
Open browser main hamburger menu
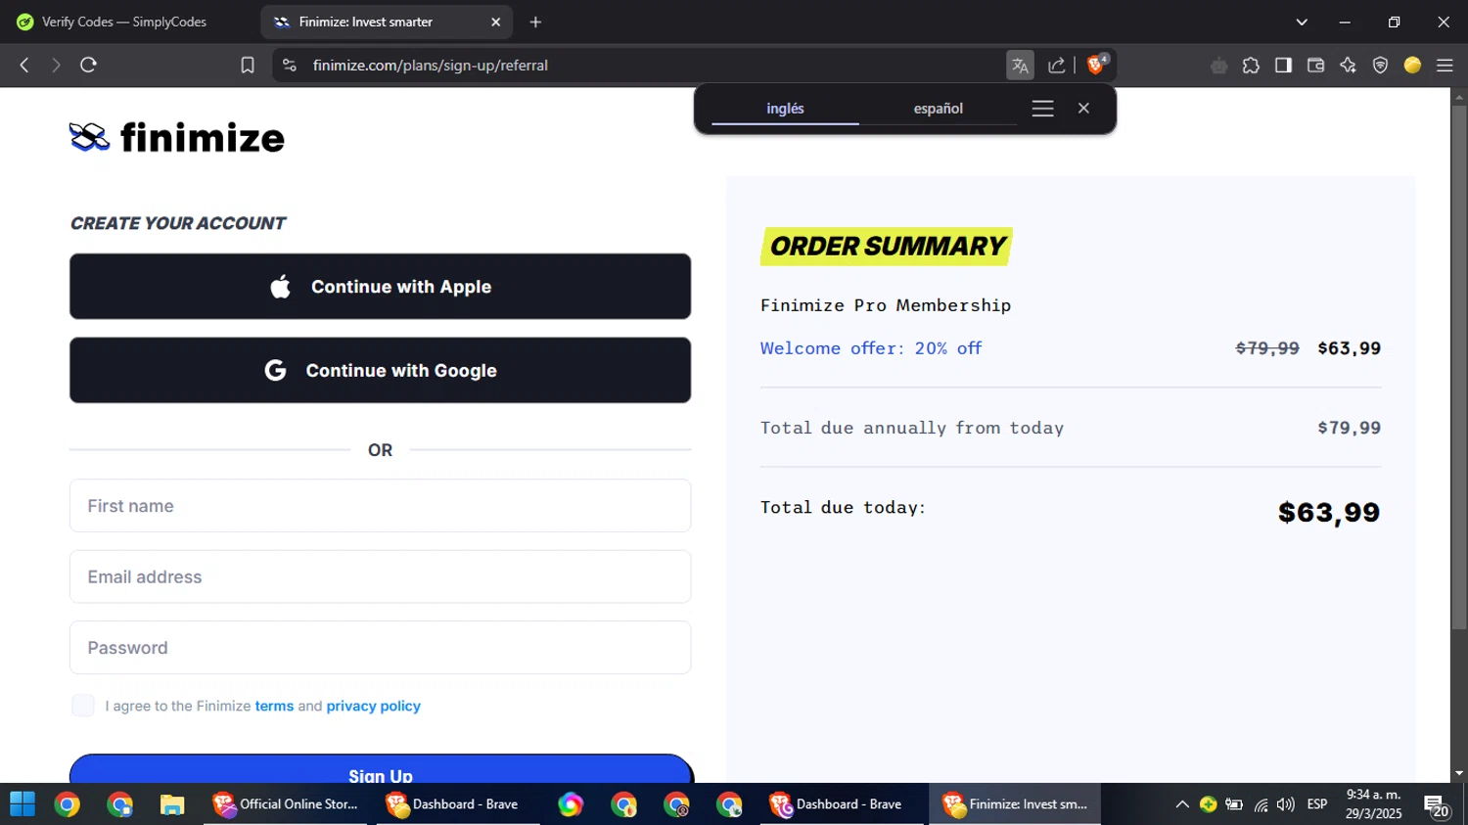click(1445, 66)
